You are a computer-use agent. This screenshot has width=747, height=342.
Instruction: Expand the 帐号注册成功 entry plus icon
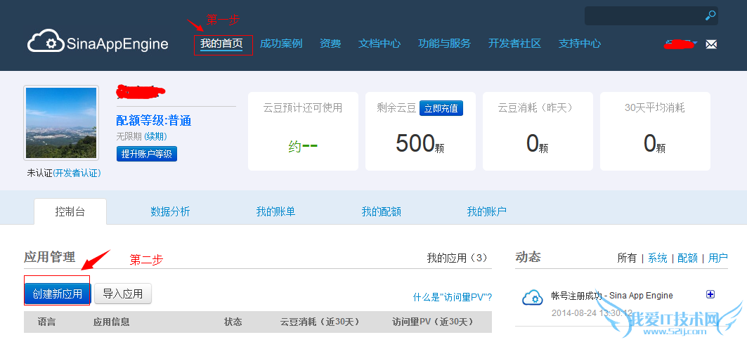[710, 294]
